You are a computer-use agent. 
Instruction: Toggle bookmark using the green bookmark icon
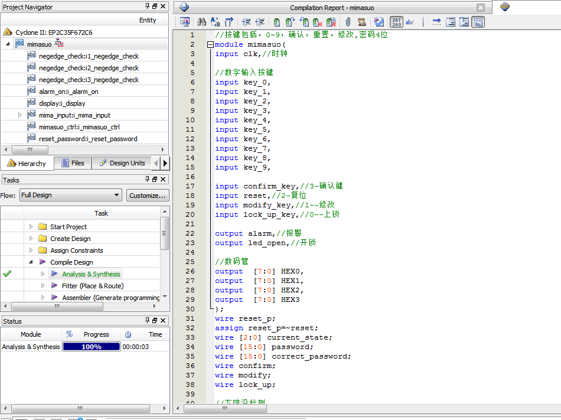pos(277,22)
